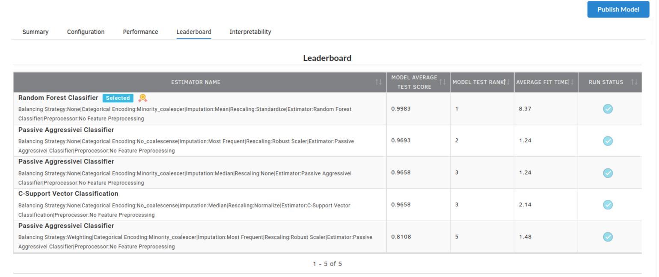
Task: Select the C-Support Vector Classification name
Action: [68, 194]
